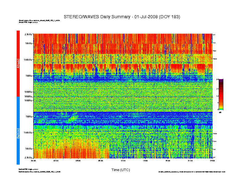244x189 pixels.
Task: Click the 15:00 time tick label
Action: pyautogui.click(x=145, y=161)
